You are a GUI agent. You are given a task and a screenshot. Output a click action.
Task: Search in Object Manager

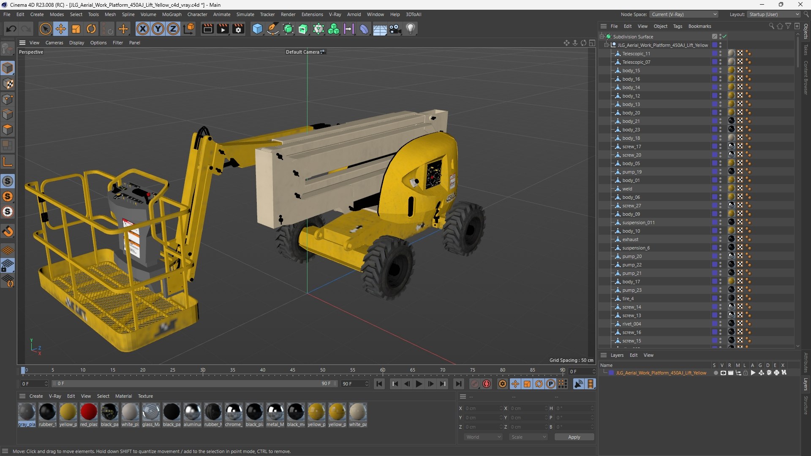coord(771,26)
